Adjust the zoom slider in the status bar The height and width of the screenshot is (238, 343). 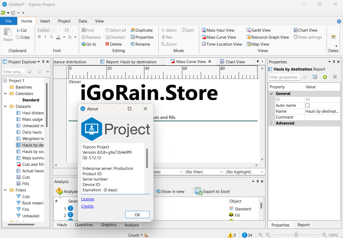(x=296, y=234)
